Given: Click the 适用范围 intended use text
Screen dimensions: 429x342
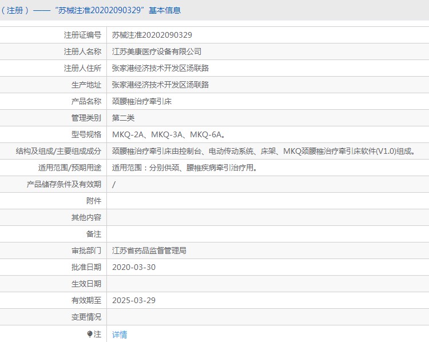Looking at the screenshot, I should [x=184, y=168].
